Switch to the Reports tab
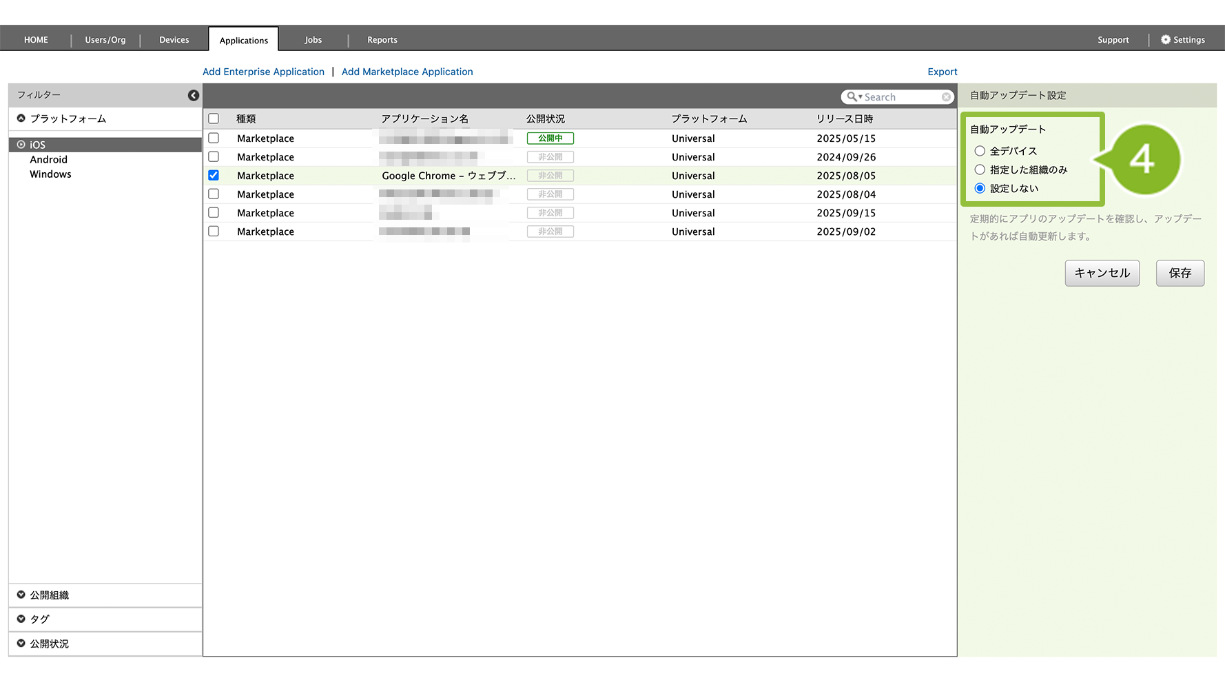The width and height of the screenshot is (1225, 689). 382,40
